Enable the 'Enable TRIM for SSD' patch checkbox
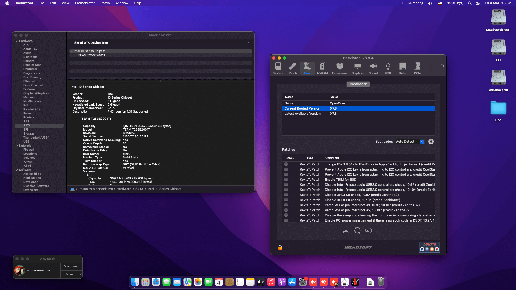The height and width of the screenshot is (290, 516). (x=286, y=179)
